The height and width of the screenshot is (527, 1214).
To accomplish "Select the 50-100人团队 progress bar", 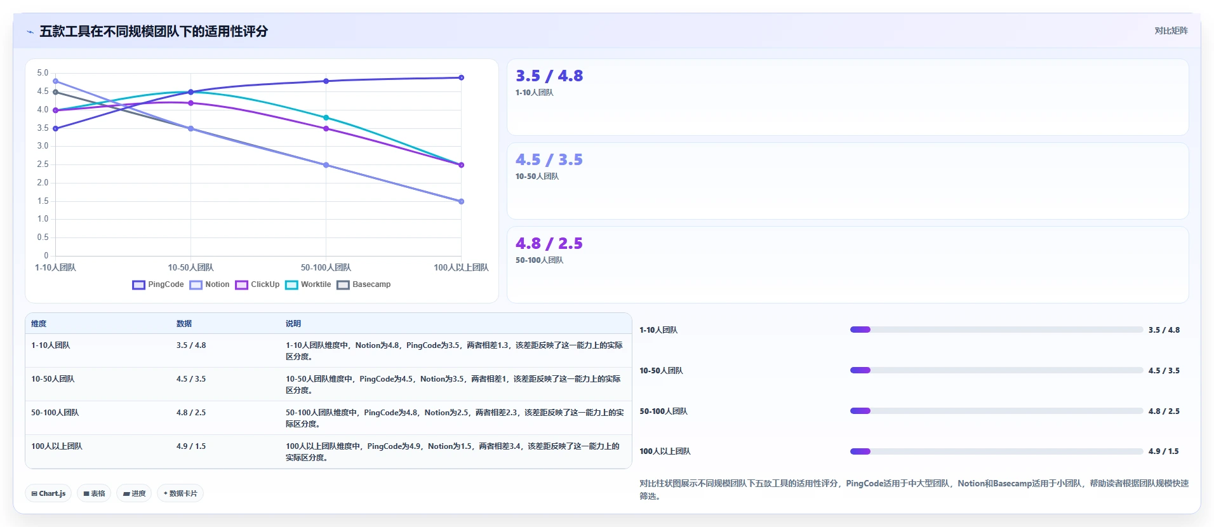I will [x=996, y=411].
